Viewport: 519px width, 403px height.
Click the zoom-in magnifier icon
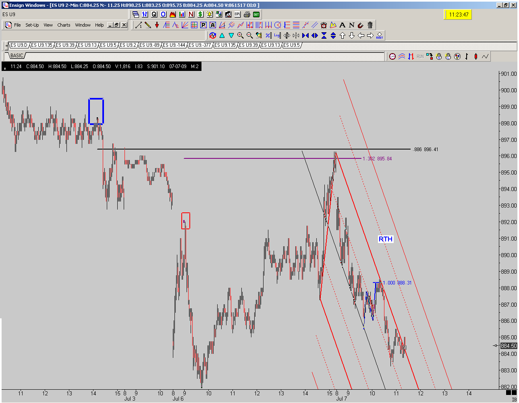click(241, 35)
